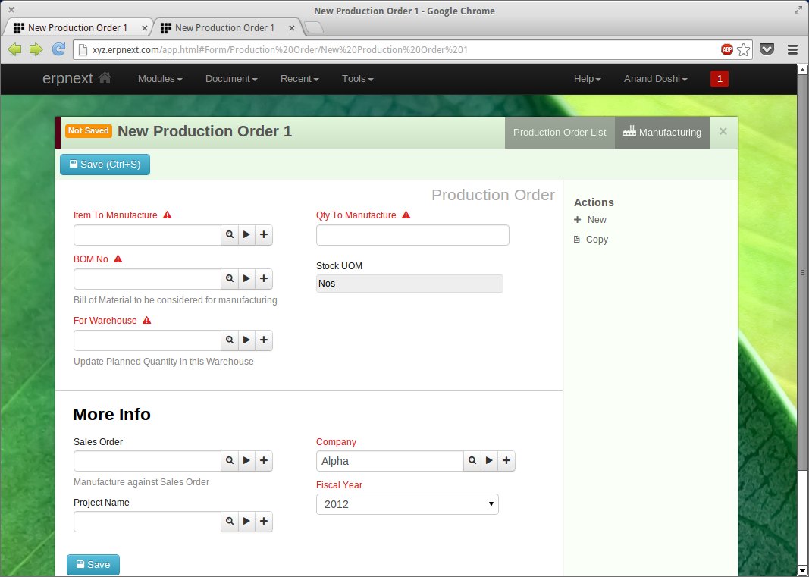Search For Warehouse with magnifier icon
Viewport: 809px width, 577px height.
pyautogui.click(x=230, y=340)
